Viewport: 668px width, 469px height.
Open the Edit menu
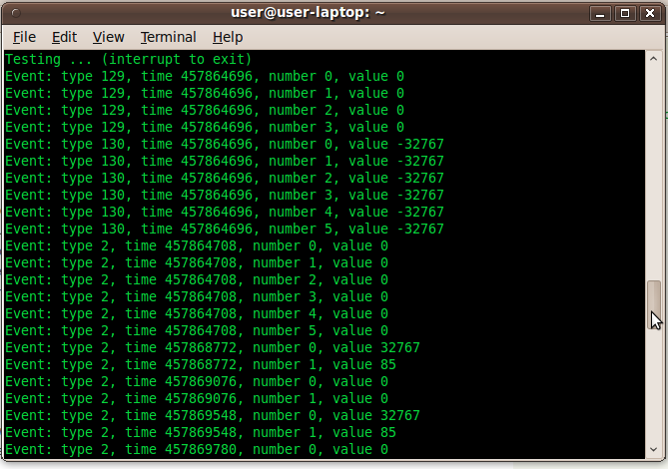coord(64,38)
